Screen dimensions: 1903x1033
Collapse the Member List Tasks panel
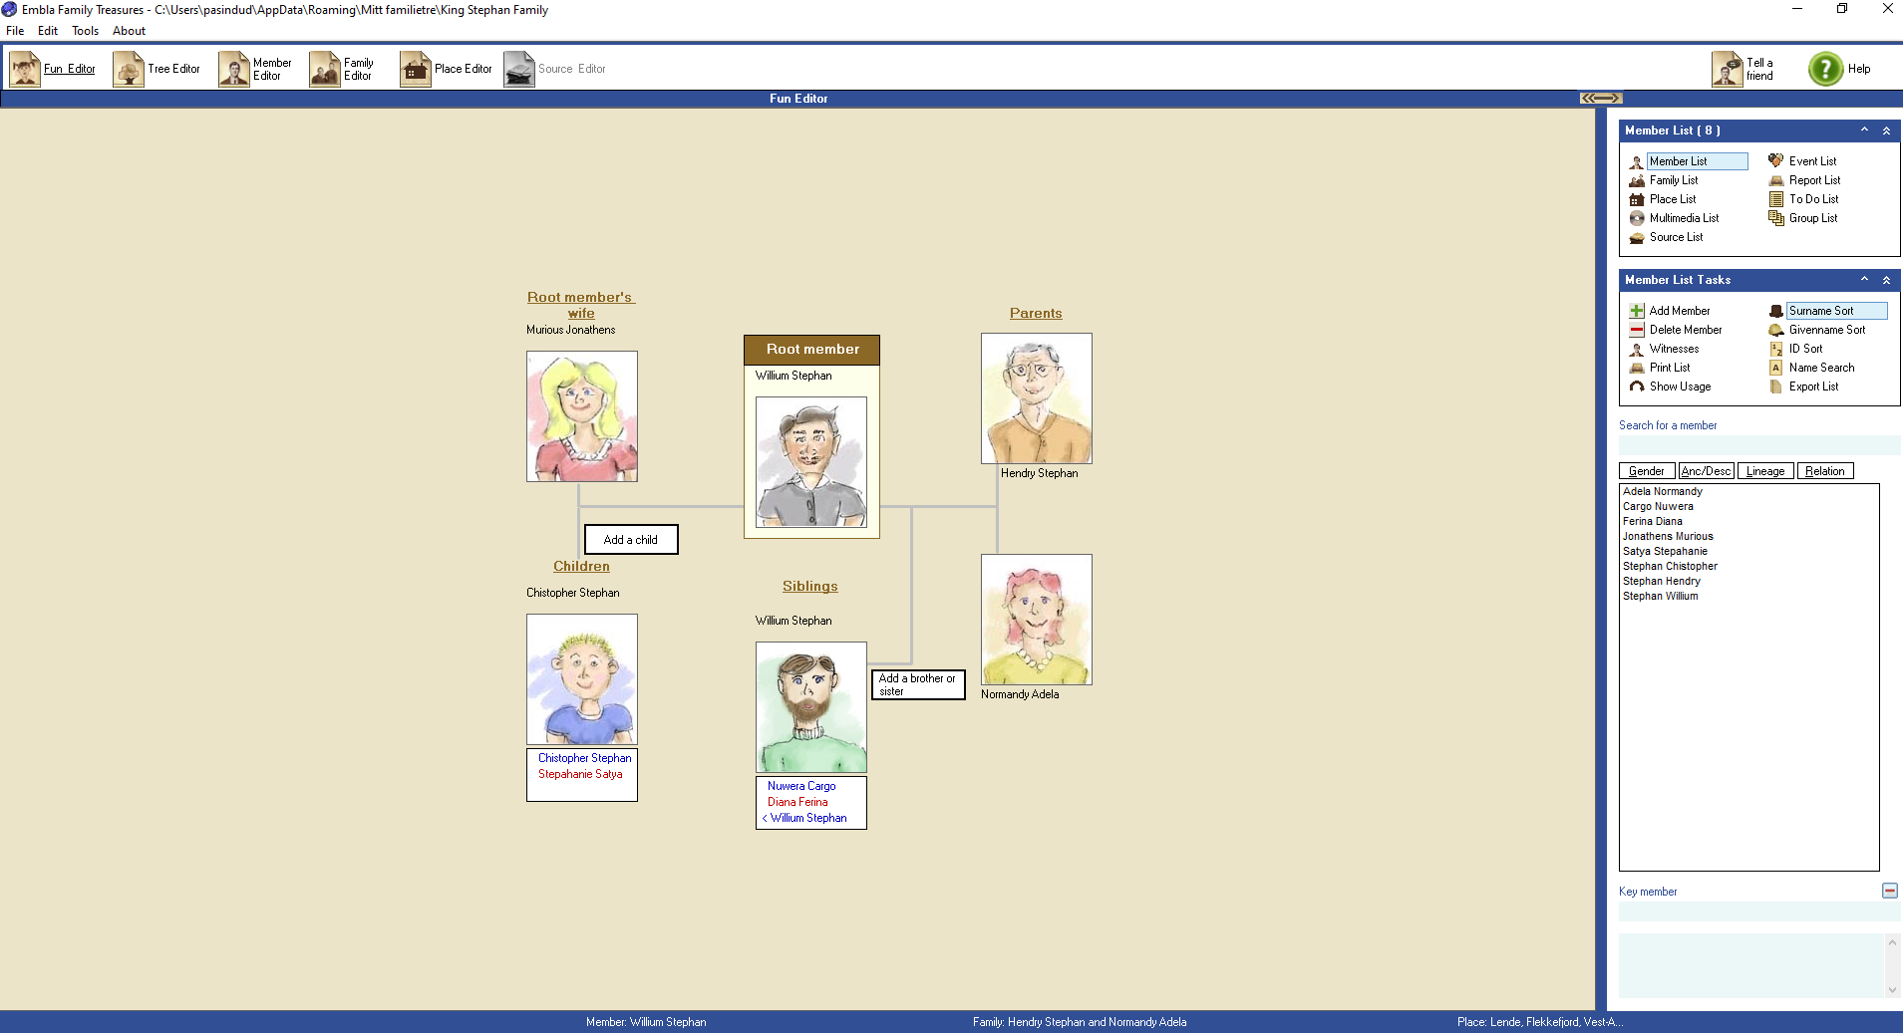click(x=1886, y=280)
